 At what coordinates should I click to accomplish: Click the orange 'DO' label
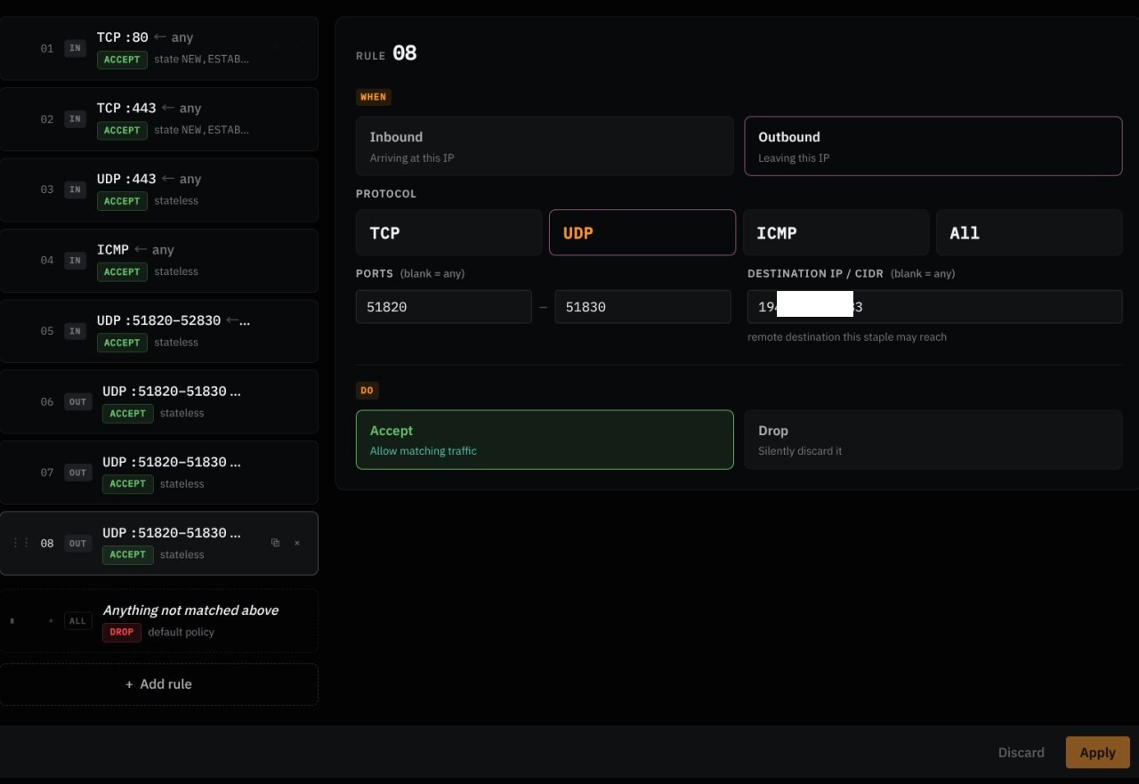pyautogui.click(x=368, y=391)
